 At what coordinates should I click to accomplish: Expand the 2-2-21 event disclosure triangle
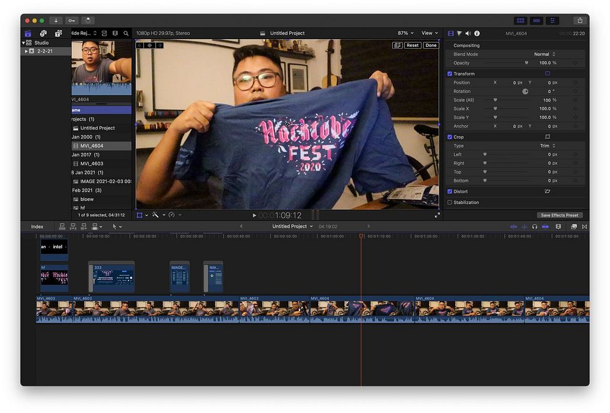click(x=26, y=51)
